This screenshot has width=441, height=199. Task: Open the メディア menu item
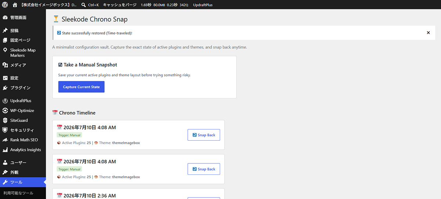click(x=23, y=65)
